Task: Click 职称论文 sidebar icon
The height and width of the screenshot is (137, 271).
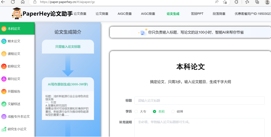Action: 4,66
